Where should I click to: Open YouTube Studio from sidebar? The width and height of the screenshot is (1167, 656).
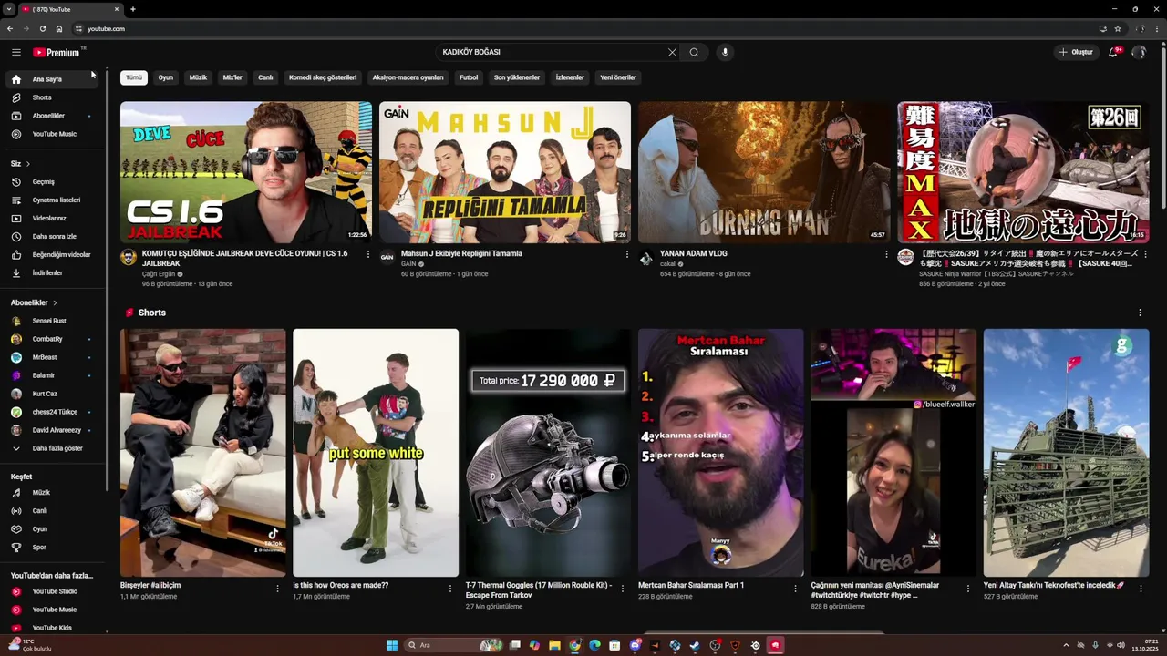click(52, 591)
